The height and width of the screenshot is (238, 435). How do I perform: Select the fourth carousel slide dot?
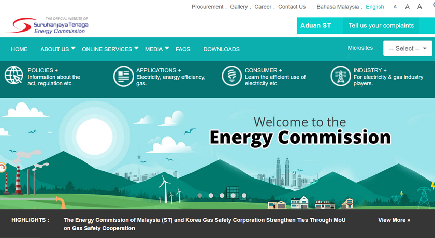pos(233,196)
